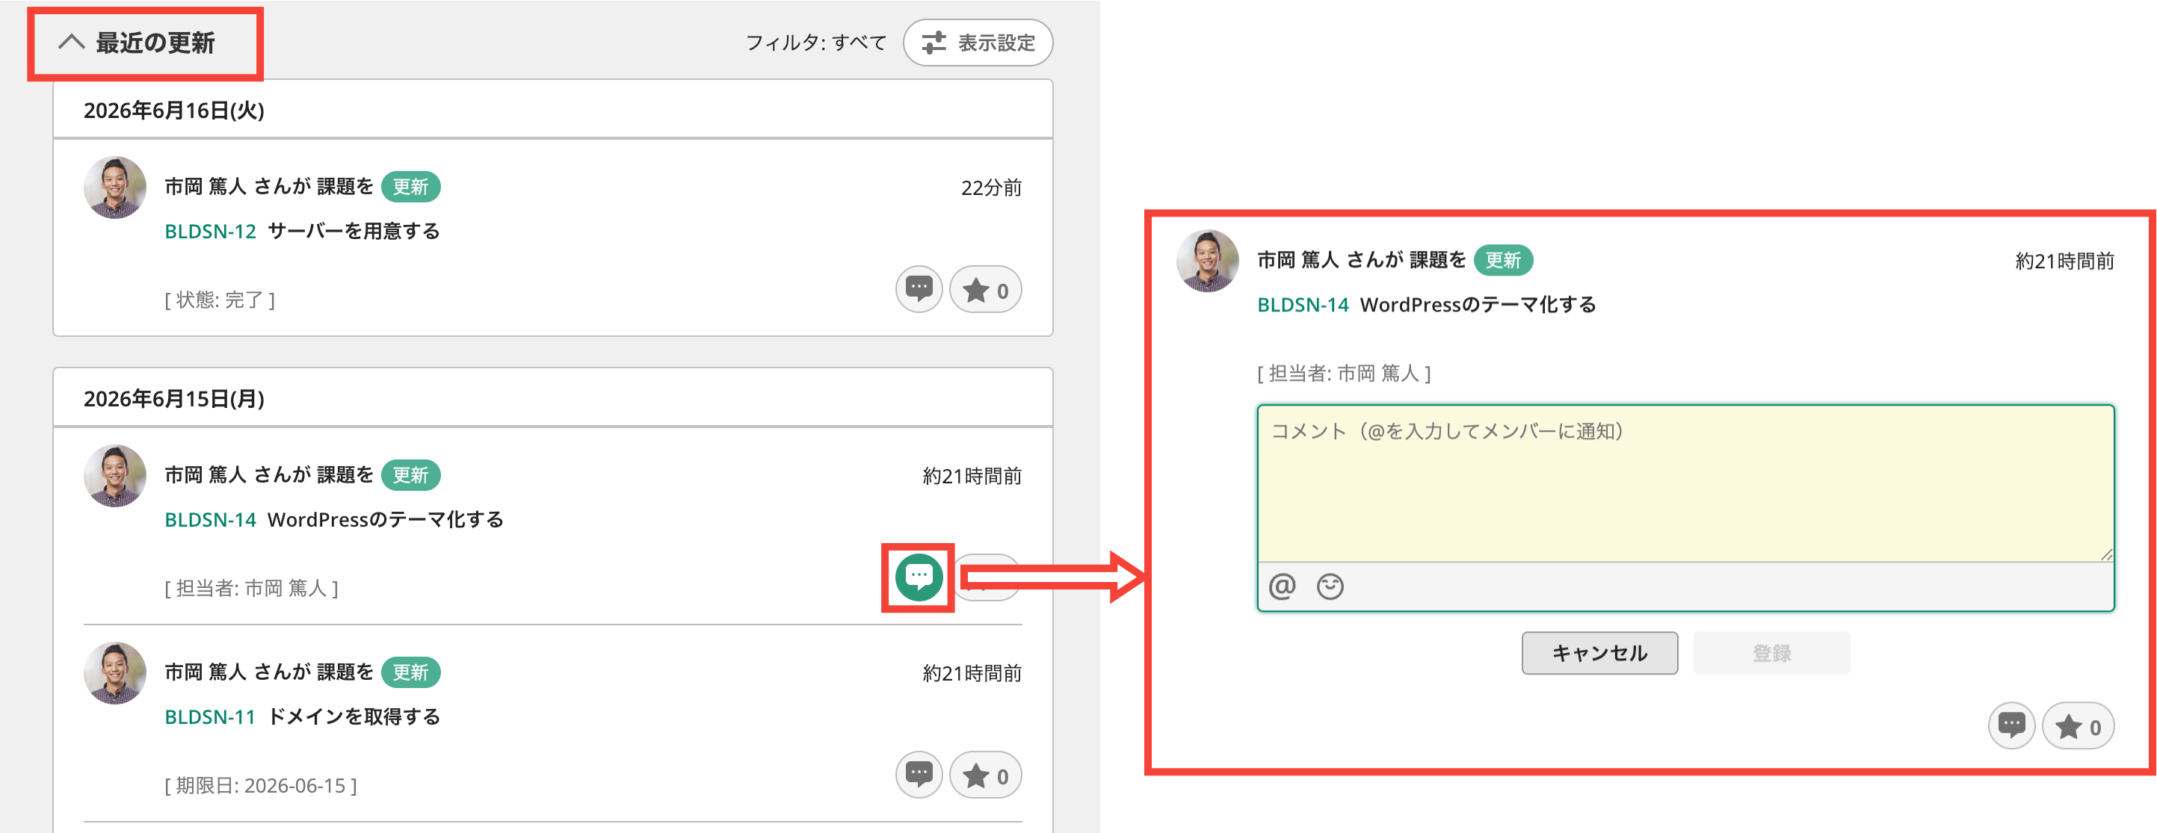Focus the コメント comment text area

pyautogui.click(x=1685, y=483)
